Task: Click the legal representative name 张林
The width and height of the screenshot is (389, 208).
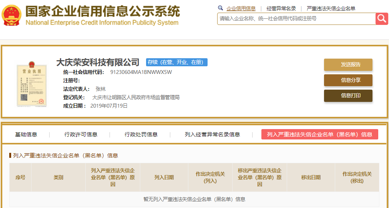Action: (100, 89)
